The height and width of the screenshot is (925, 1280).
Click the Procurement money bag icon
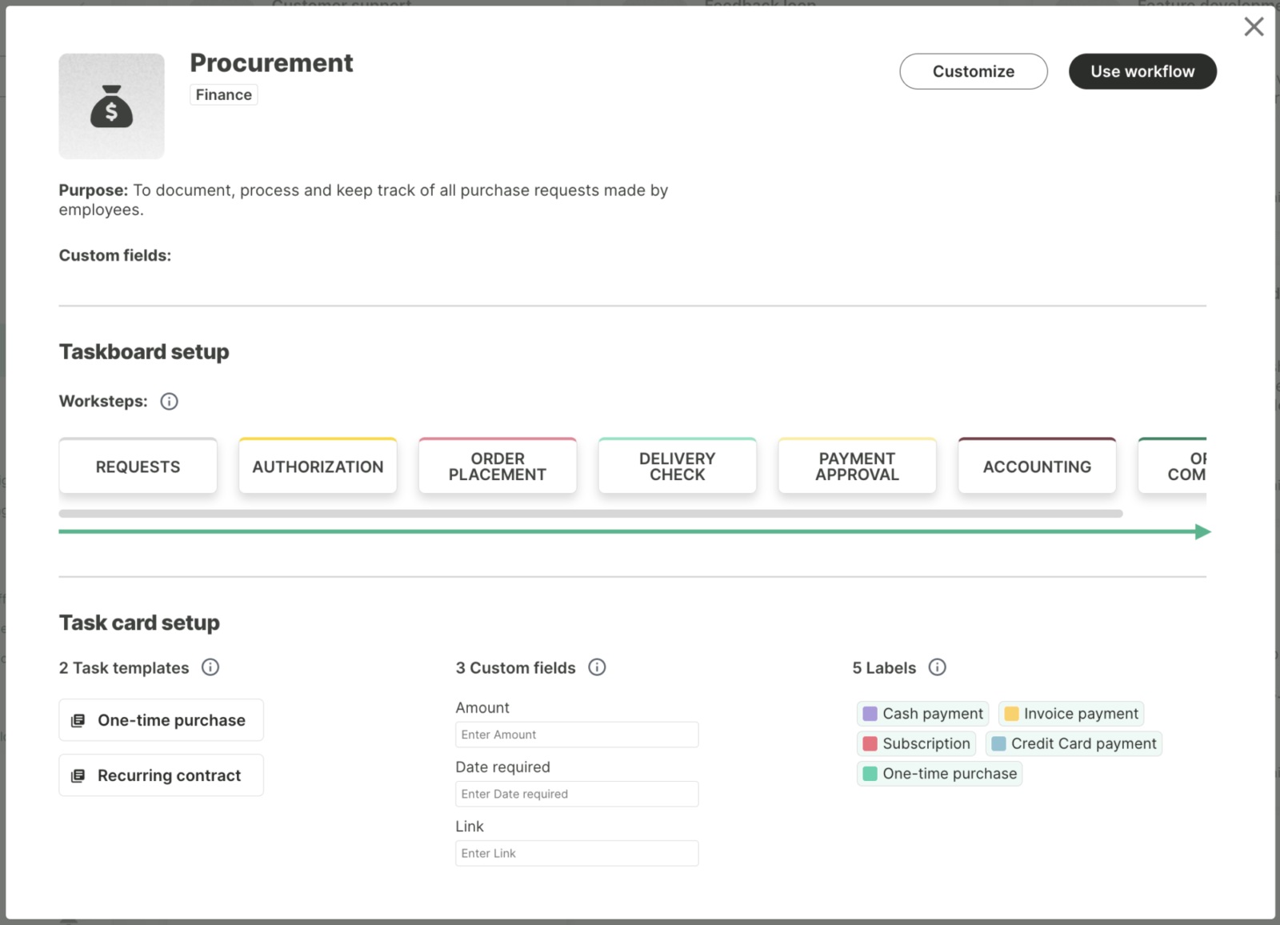(111, 106)
